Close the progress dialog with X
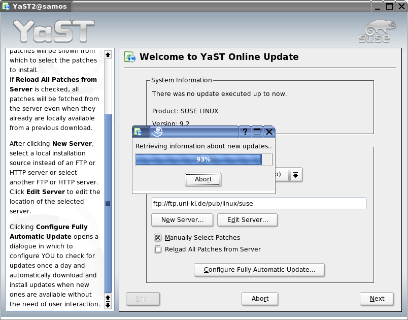The image size is (408, 320). pos(269,132)
